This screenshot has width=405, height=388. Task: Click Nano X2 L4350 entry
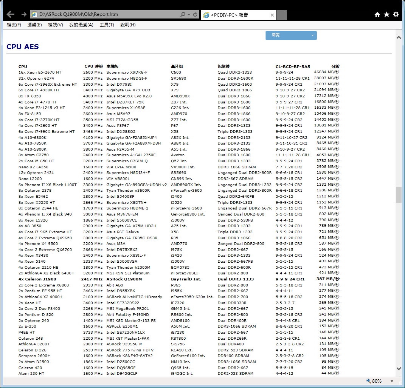pyautogui.click(x=33, y=167)
